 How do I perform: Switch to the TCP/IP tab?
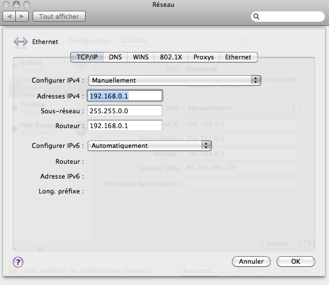(x=87, y=57)
